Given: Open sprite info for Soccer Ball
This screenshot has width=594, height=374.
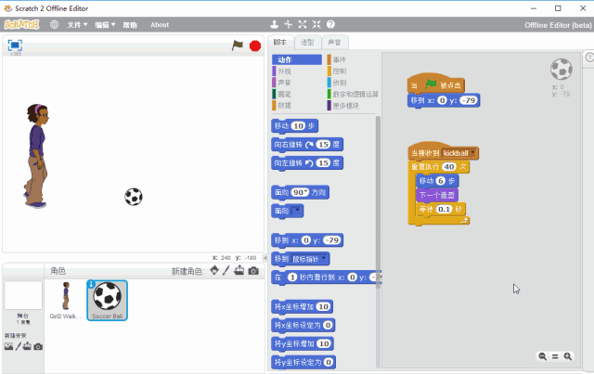Looking at the screenshot, I should point(92,285).
